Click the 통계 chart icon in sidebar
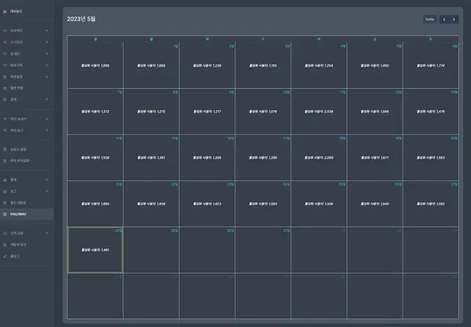The width and height of the screenshot is (471, 327). [x=5, y=180]
